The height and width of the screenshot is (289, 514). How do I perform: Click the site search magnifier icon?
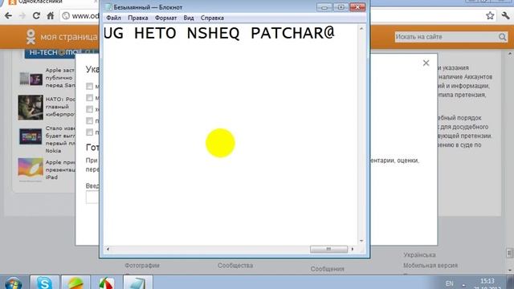(503, 37)
